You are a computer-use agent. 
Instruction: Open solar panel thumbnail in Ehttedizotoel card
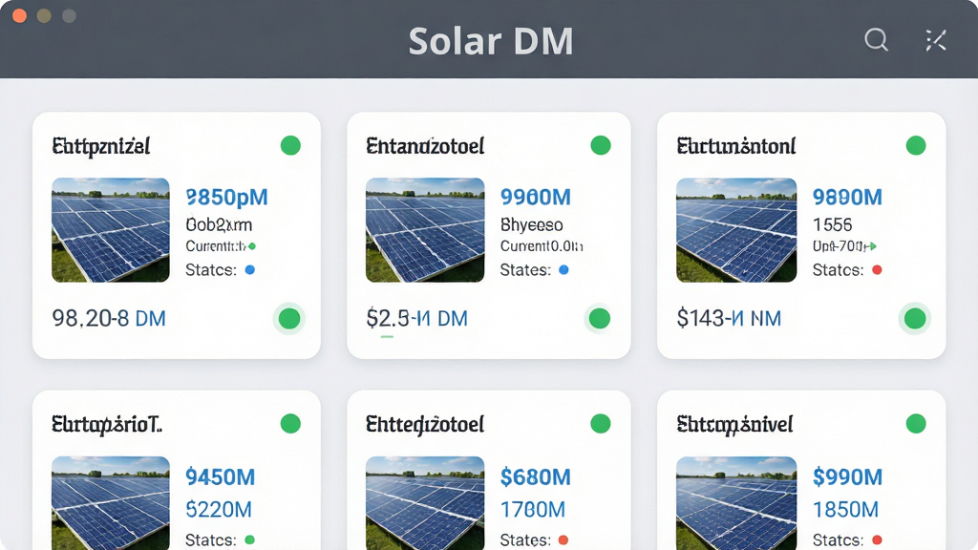tap(425, 502)
